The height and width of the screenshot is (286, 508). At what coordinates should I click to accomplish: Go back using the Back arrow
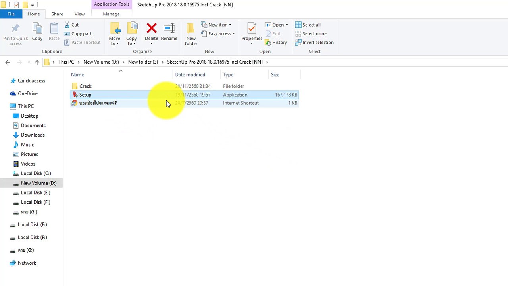point(8,62)
